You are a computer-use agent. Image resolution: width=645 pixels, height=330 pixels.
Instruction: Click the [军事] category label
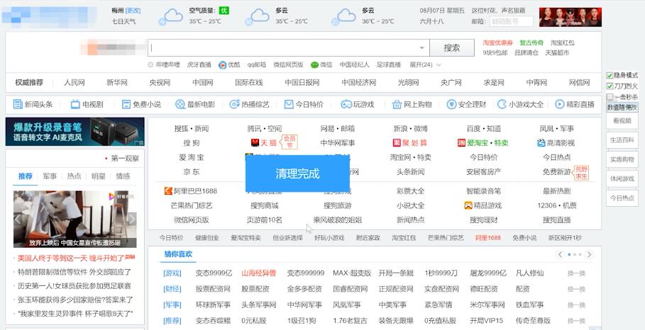172,305
